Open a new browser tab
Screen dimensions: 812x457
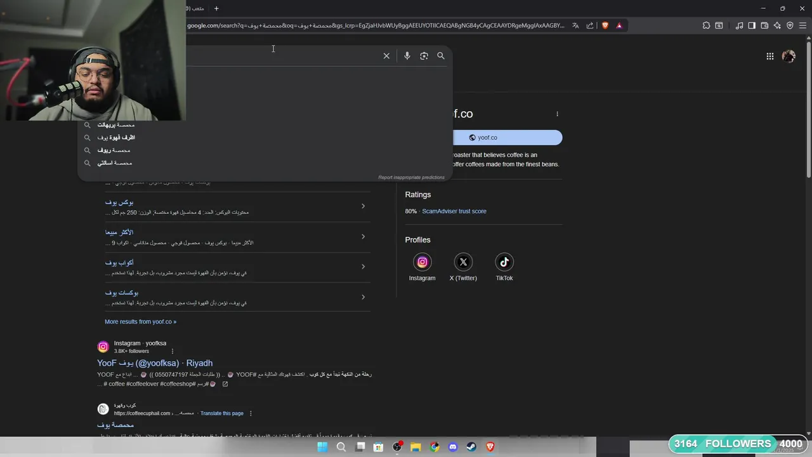coord(216,8)
